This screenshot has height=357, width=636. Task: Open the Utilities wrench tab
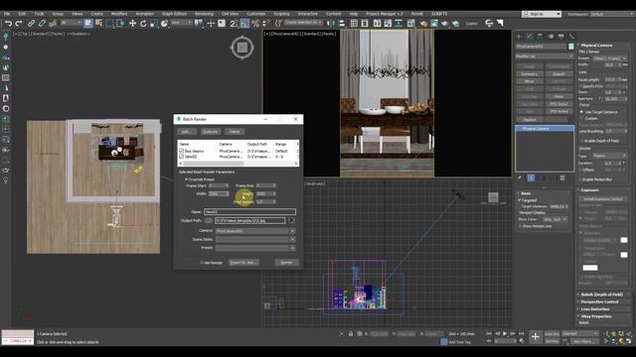(x=571, y=37)
